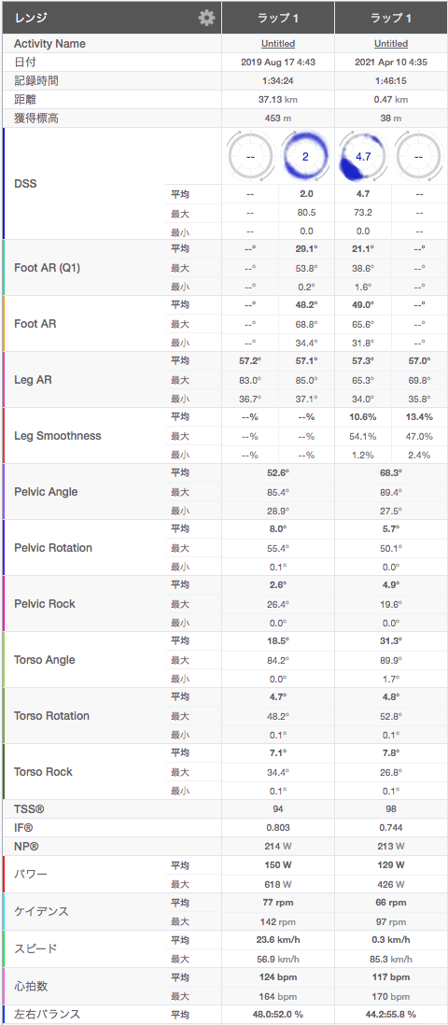The height and width of the screenshot is (1025, 448).
Task: Select the empty DSS dial in the 2021 column
Action: pyautogui.click(x=418, y=158)
